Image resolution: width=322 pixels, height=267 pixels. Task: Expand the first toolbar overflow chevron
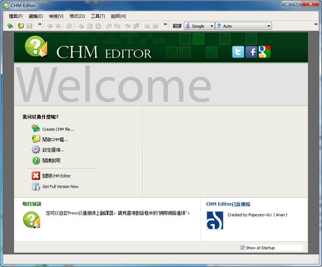pos(40,24)
